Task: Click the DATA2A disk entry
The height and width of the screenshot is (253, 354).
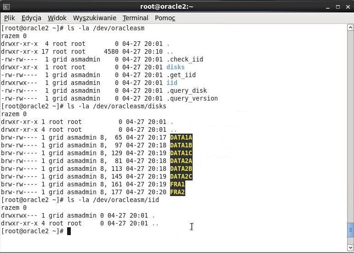Action: click(181, 161)
